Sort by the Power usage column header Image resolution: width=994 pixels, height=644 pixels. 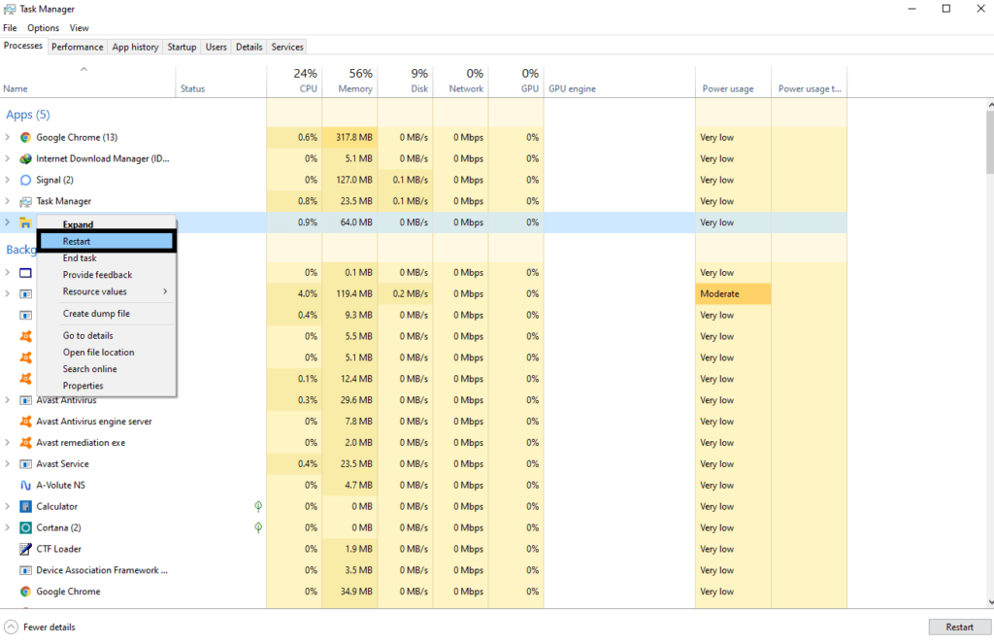pos(734,81)
